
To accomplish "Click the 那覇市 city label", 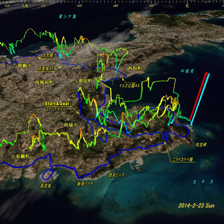I will click(x=25, y=66).
